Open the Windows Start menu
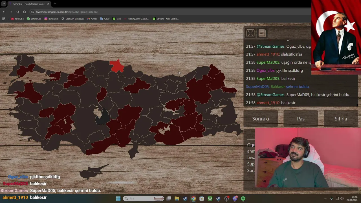Screen dimensions: 361x203 tap(118, 198)
